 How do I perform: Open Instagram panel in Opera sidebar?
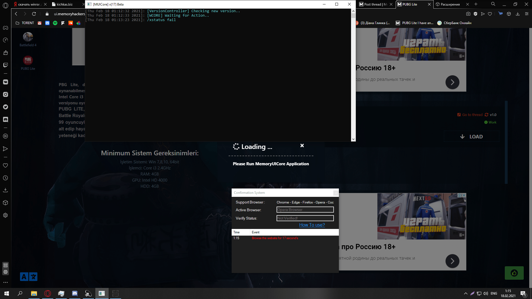point(6,94)
